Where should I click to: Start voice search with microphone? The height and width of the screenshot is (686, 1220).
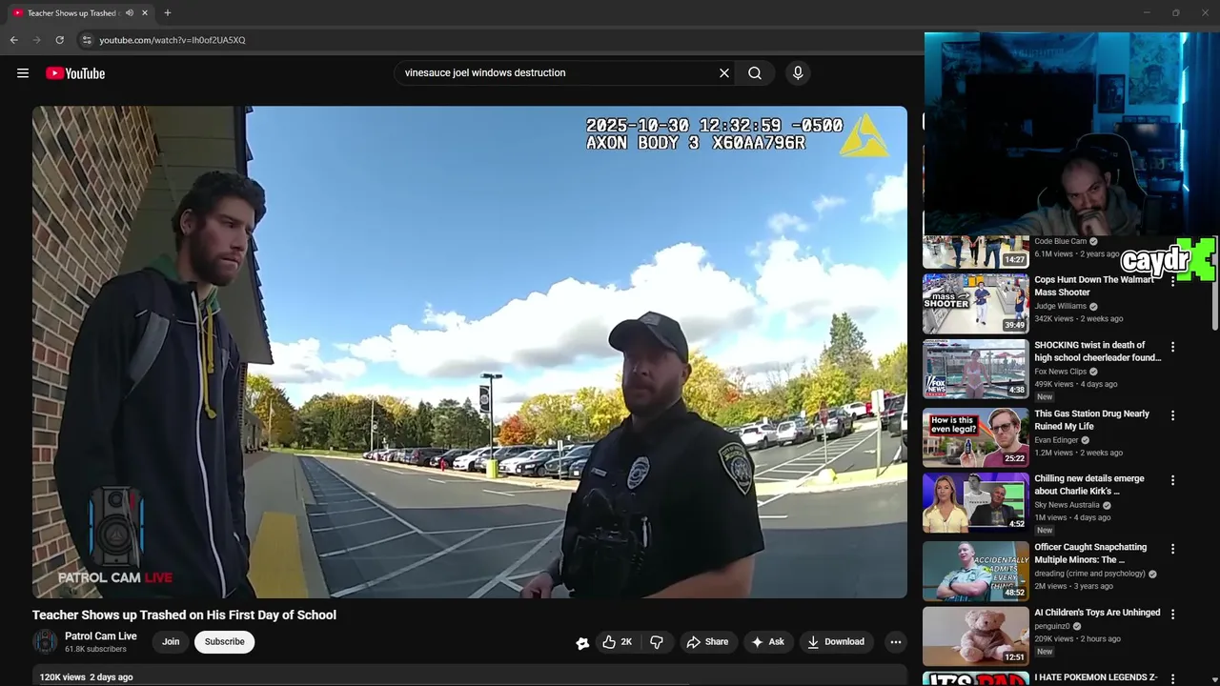click(798, 73)
